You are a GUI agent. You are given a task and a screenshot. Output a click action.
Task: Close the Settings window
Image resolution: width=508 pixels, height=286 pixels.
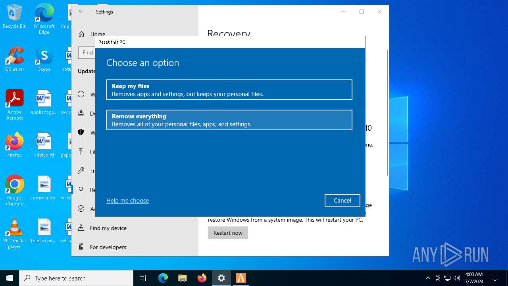(x=380, y=12)
